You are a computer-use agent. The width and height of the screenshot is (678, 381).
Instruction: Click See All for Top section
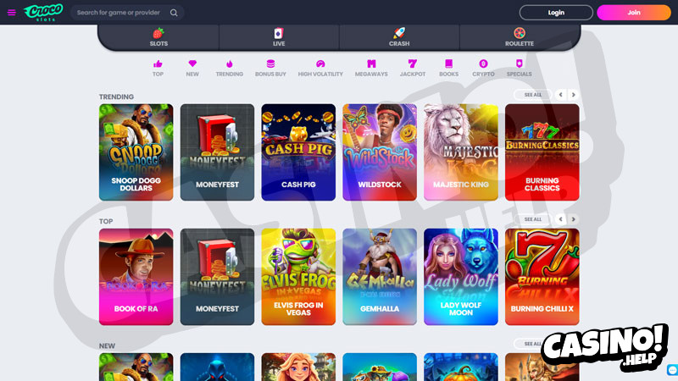(533, 219)
